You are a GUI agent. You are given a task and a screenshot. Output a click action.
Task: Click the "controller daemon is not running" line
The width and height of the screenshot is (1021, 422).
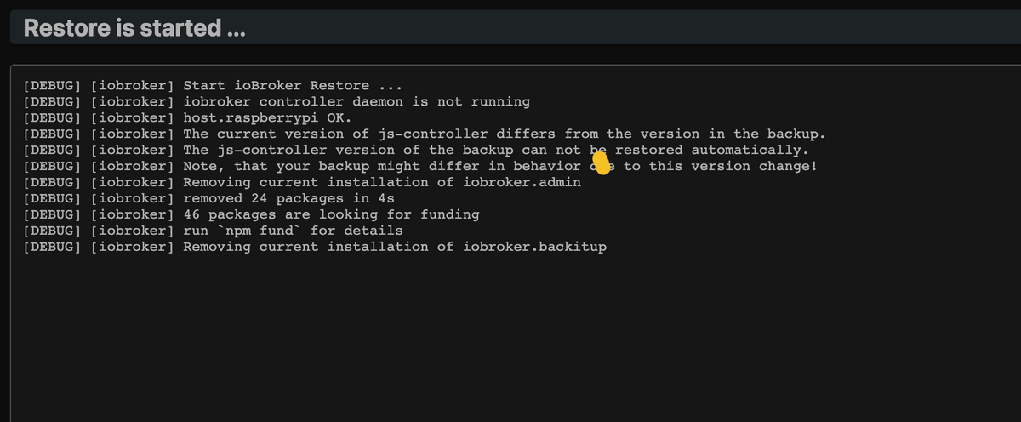coord(356,102)
